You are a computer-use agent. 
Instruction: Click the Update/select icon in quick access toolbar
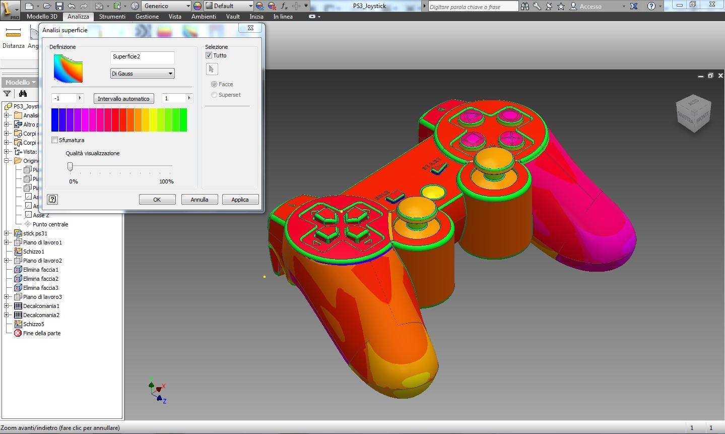tap(117, 6)
